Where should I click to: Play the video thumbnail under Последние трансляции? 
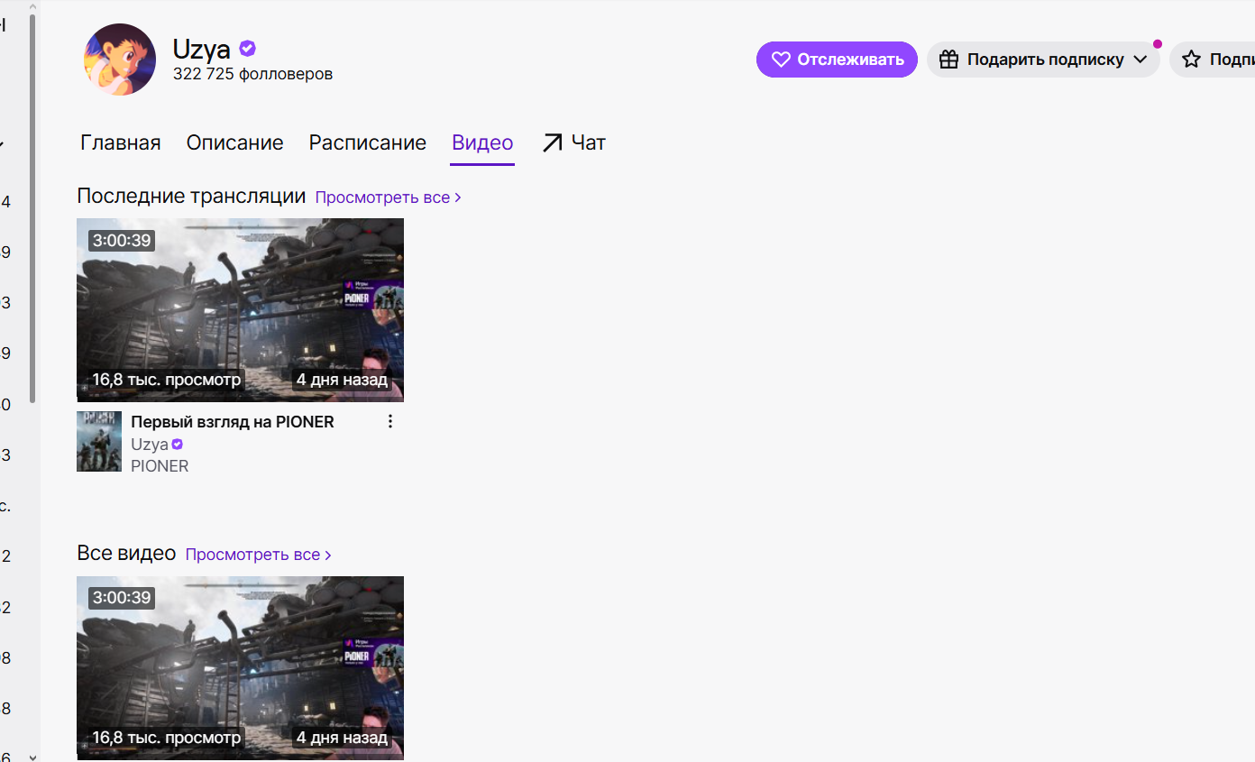pos(240,309)
